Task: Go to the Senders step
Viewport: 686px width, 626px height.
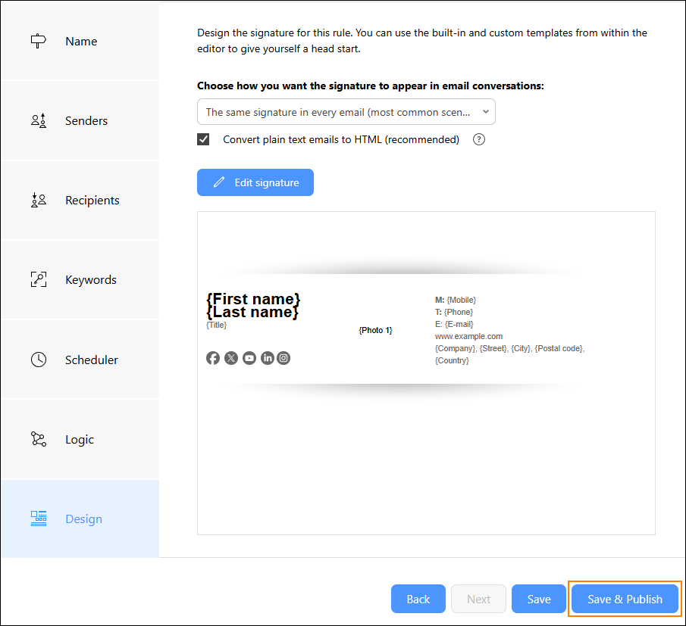Action: [x=80, y=120]
